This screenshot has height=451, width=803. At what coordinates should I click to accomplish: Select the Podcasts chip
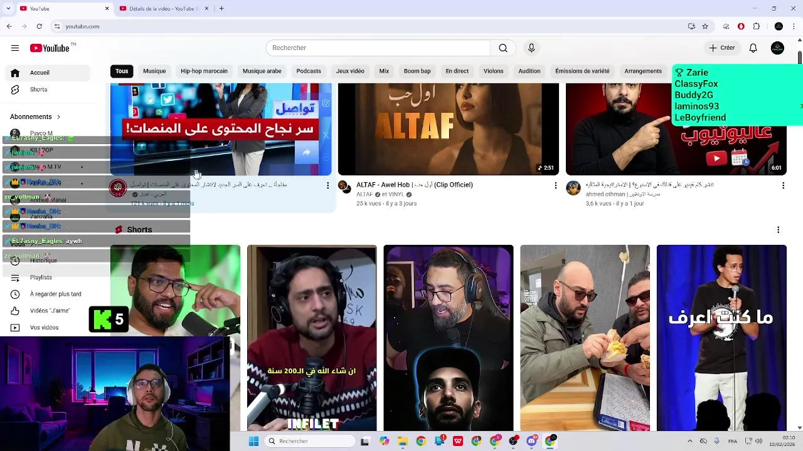click(309, 71)
